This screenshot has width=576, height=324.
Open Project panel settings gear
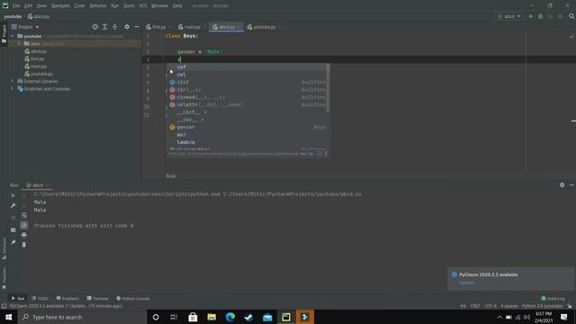(127, 27)
